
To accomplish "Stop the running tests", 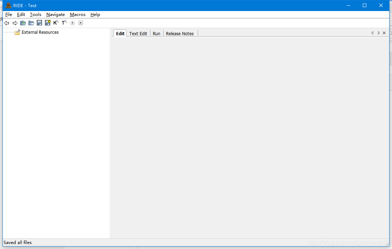I will pyautogui.click(x=80, y=22).
